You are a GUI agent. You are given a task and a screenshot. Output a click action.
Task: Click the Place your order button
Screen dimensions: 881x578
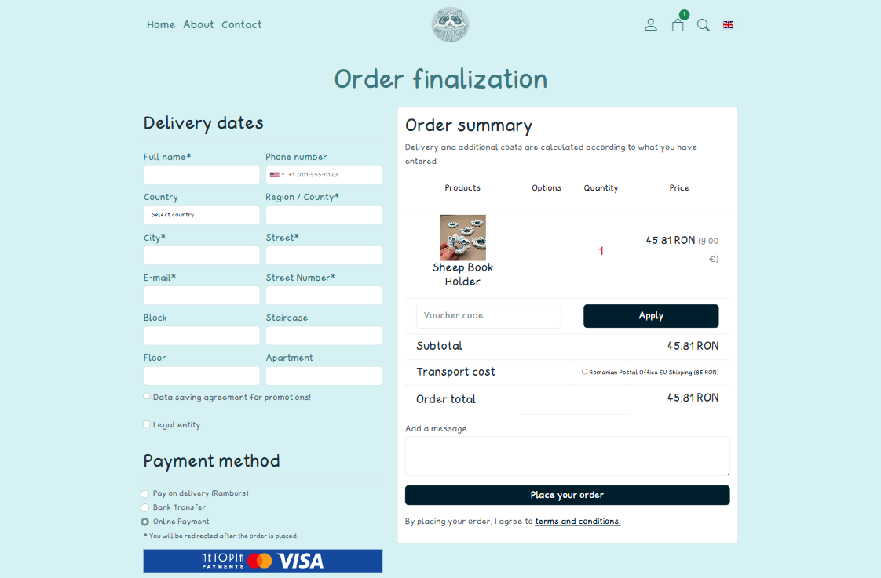pos(567,495)
